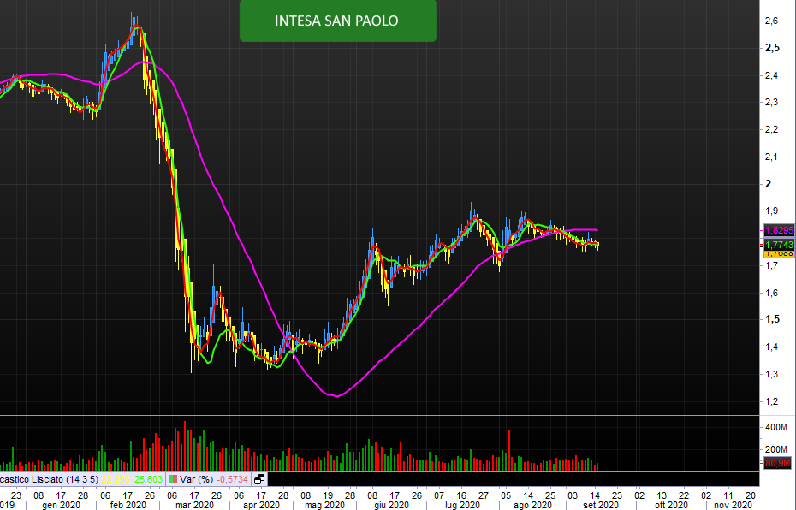The width and height of the screenshot is (796, 510).
Task: Click the green 1,7743 price tag
Action: coord(778,245)
